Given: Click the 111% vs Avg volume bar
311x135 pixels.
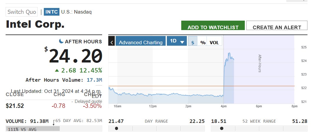Looking at the screenshot, I should pos(33,129).
